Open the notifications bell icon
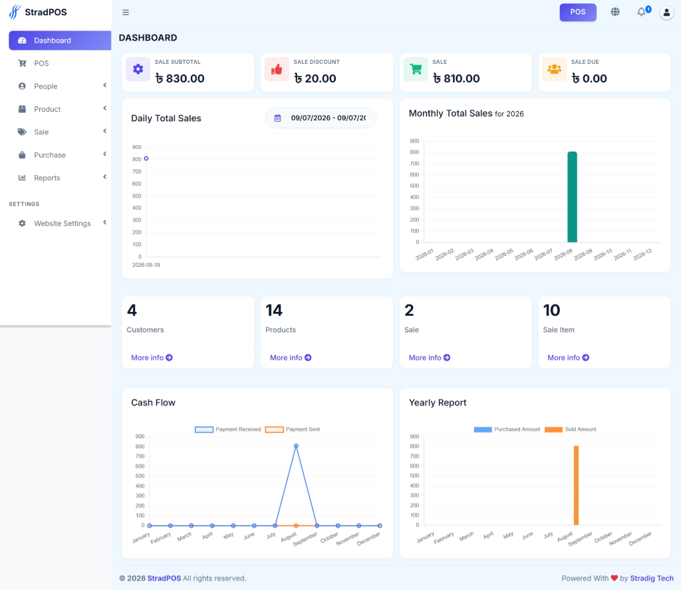 [641, 12]
